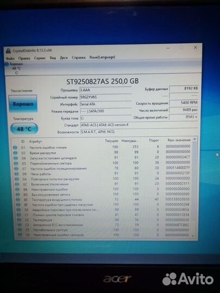Click the status icon of attribute BB
This screenshot has height=293, width=220.
coord(17,189)
